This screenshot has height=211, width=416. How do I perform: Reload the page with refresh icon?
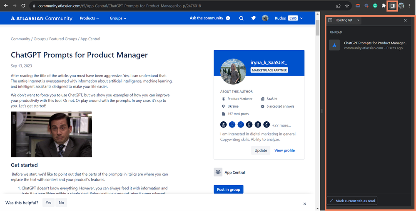(23, 5)
